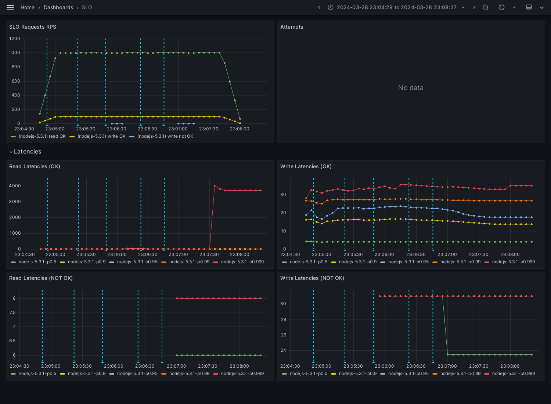This screenshot has width=551, height=404.
Task: Open Attempts panel title
Action: pos(292,27)
